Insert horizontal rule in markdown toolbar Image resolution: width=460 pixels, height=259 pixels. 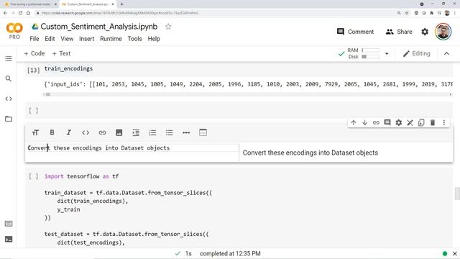tap(186, 132)
